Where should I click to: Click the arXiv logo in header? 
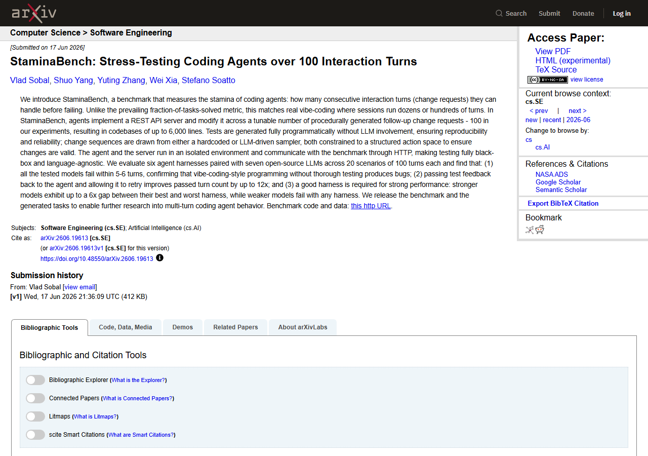coord(34,13)
